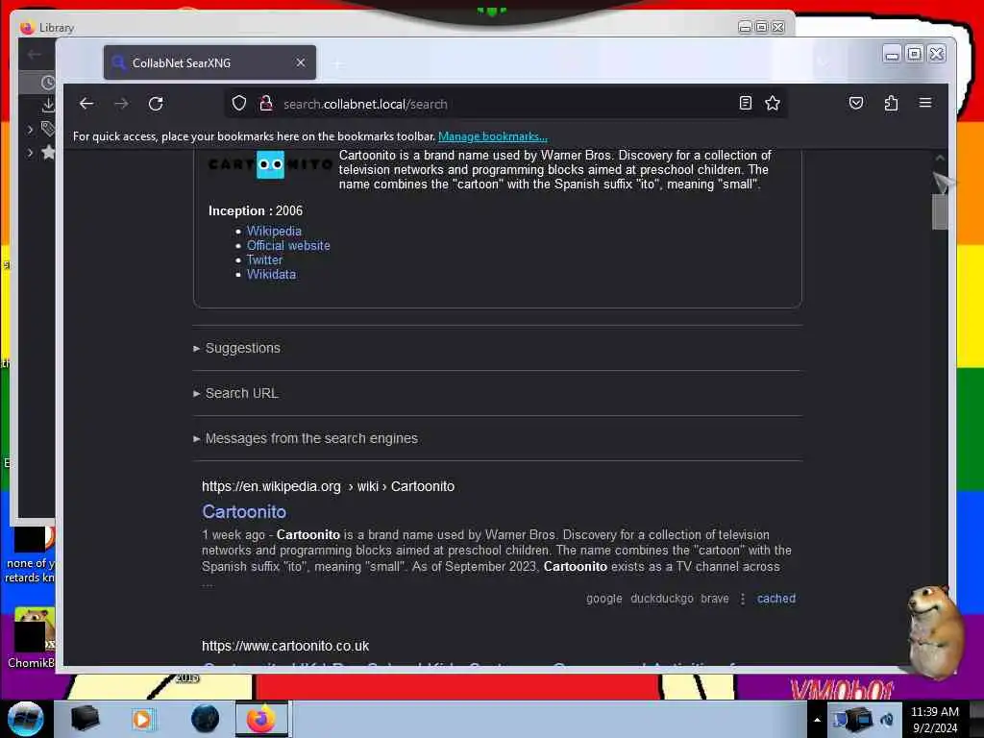The height and width of the screenshot is (738, 984).
Task: Click the Library window back arrow
Action: coord(35,55)
